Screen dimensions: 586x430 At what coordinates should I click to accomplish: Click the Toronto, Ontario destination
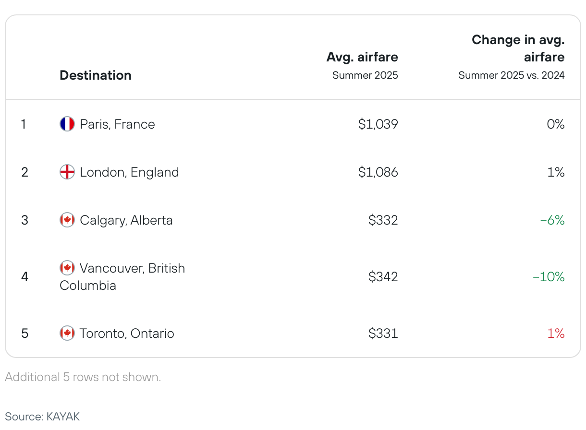click(127, 334)
